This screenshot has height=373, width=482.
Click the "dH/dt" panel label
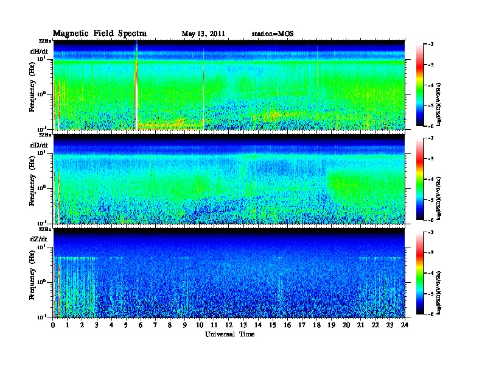tap(39, 51)
